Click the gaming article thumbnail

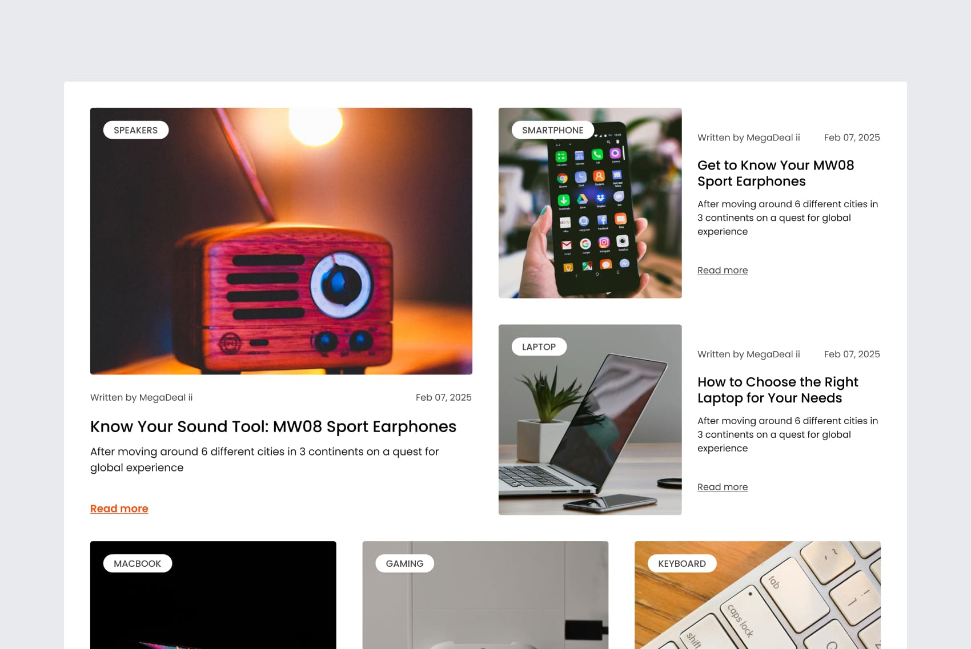pos(485,595)
